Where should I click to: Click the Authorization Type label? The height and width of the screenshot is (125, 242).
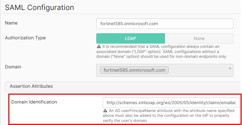25,38
